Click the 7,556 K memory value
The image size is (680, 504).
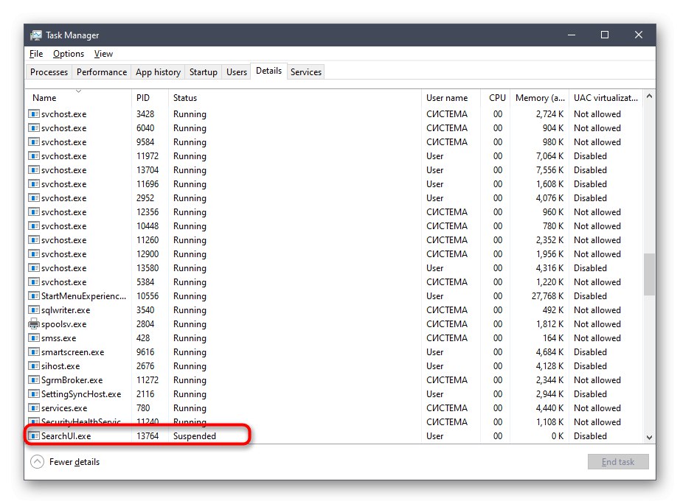pos(550,170)
